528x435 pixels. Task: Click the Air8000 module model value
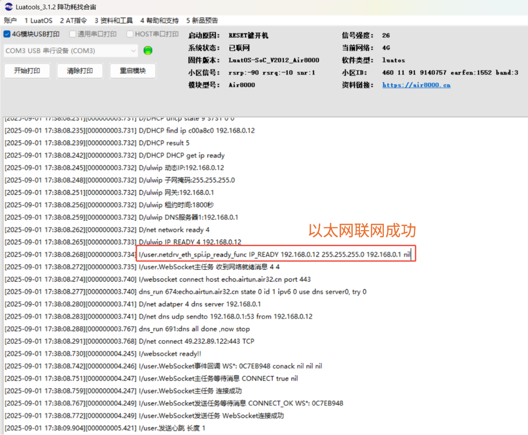click(242, 85)
